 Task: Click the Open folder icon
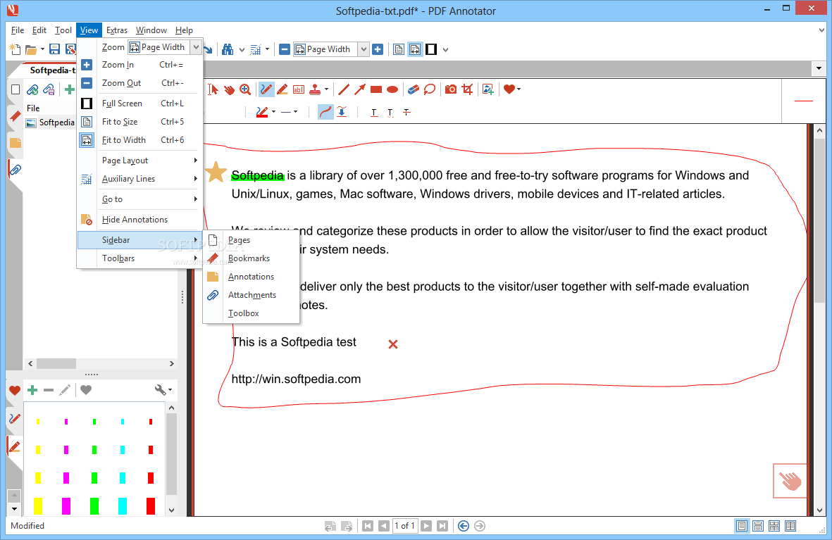click(x=31, y=50)
